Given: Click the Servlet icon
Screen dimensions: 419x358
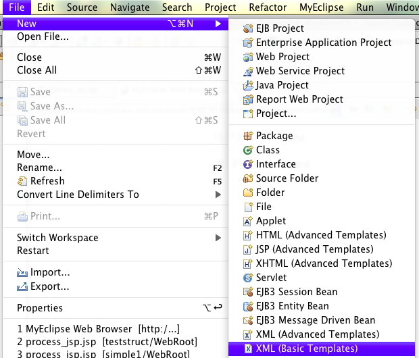Looking at the screenshot, I should [x=248, y=278].
